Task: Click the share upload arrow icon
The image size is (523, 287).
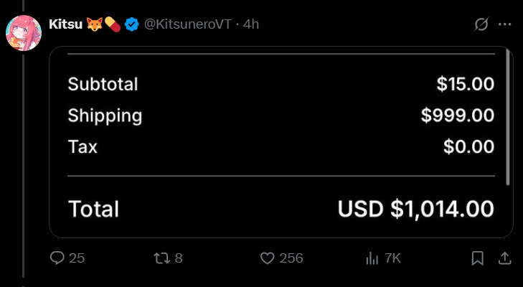Action: [x=504, y=258]
